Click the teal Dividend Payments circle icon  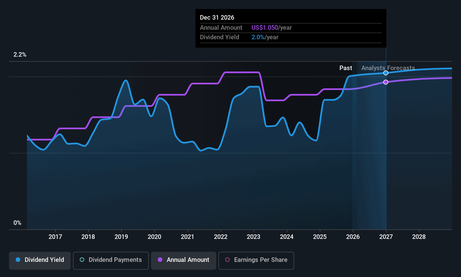[x=82, y=260]
